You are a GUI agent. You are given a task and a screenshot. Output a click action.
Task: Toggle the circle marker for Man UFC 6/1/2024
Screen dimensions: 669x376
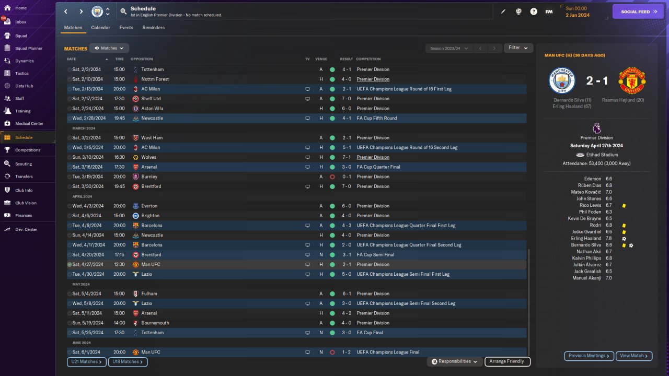point(70,352)
